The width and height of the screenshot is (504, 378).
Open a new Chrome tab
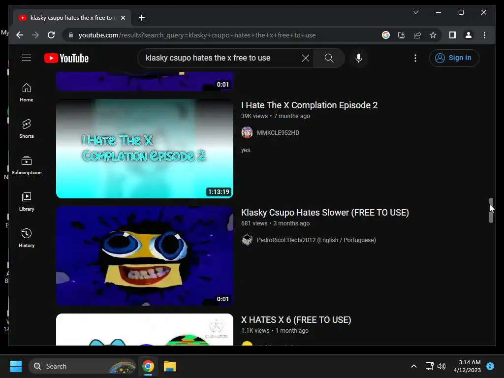pyautogui.click(x=142, y=18)
